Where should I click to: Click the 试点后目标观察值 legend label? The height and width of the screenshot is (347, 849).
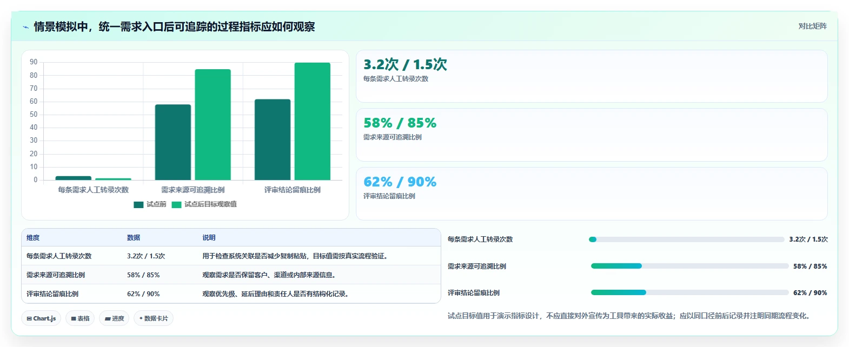pos(210,204)
